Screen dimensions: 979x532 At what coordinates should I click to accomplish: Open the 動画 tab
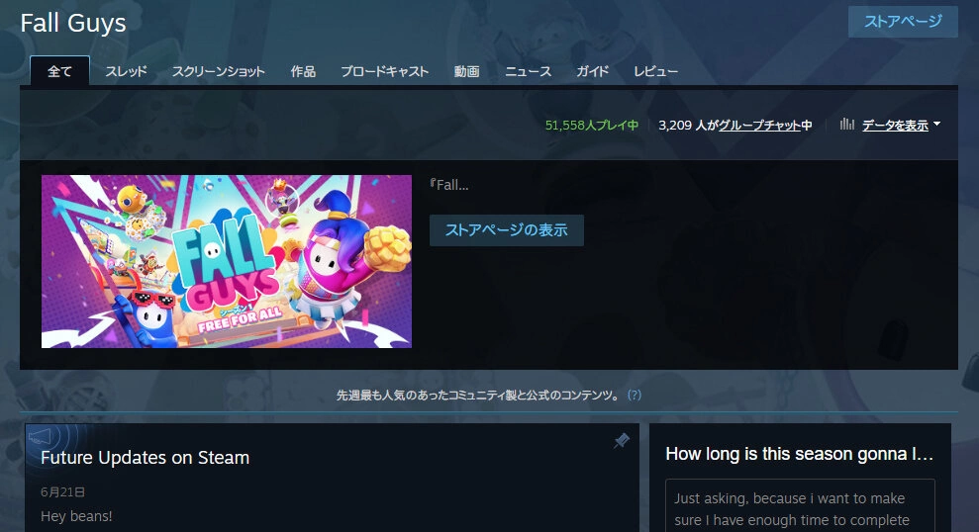click(x=466, y=71)
